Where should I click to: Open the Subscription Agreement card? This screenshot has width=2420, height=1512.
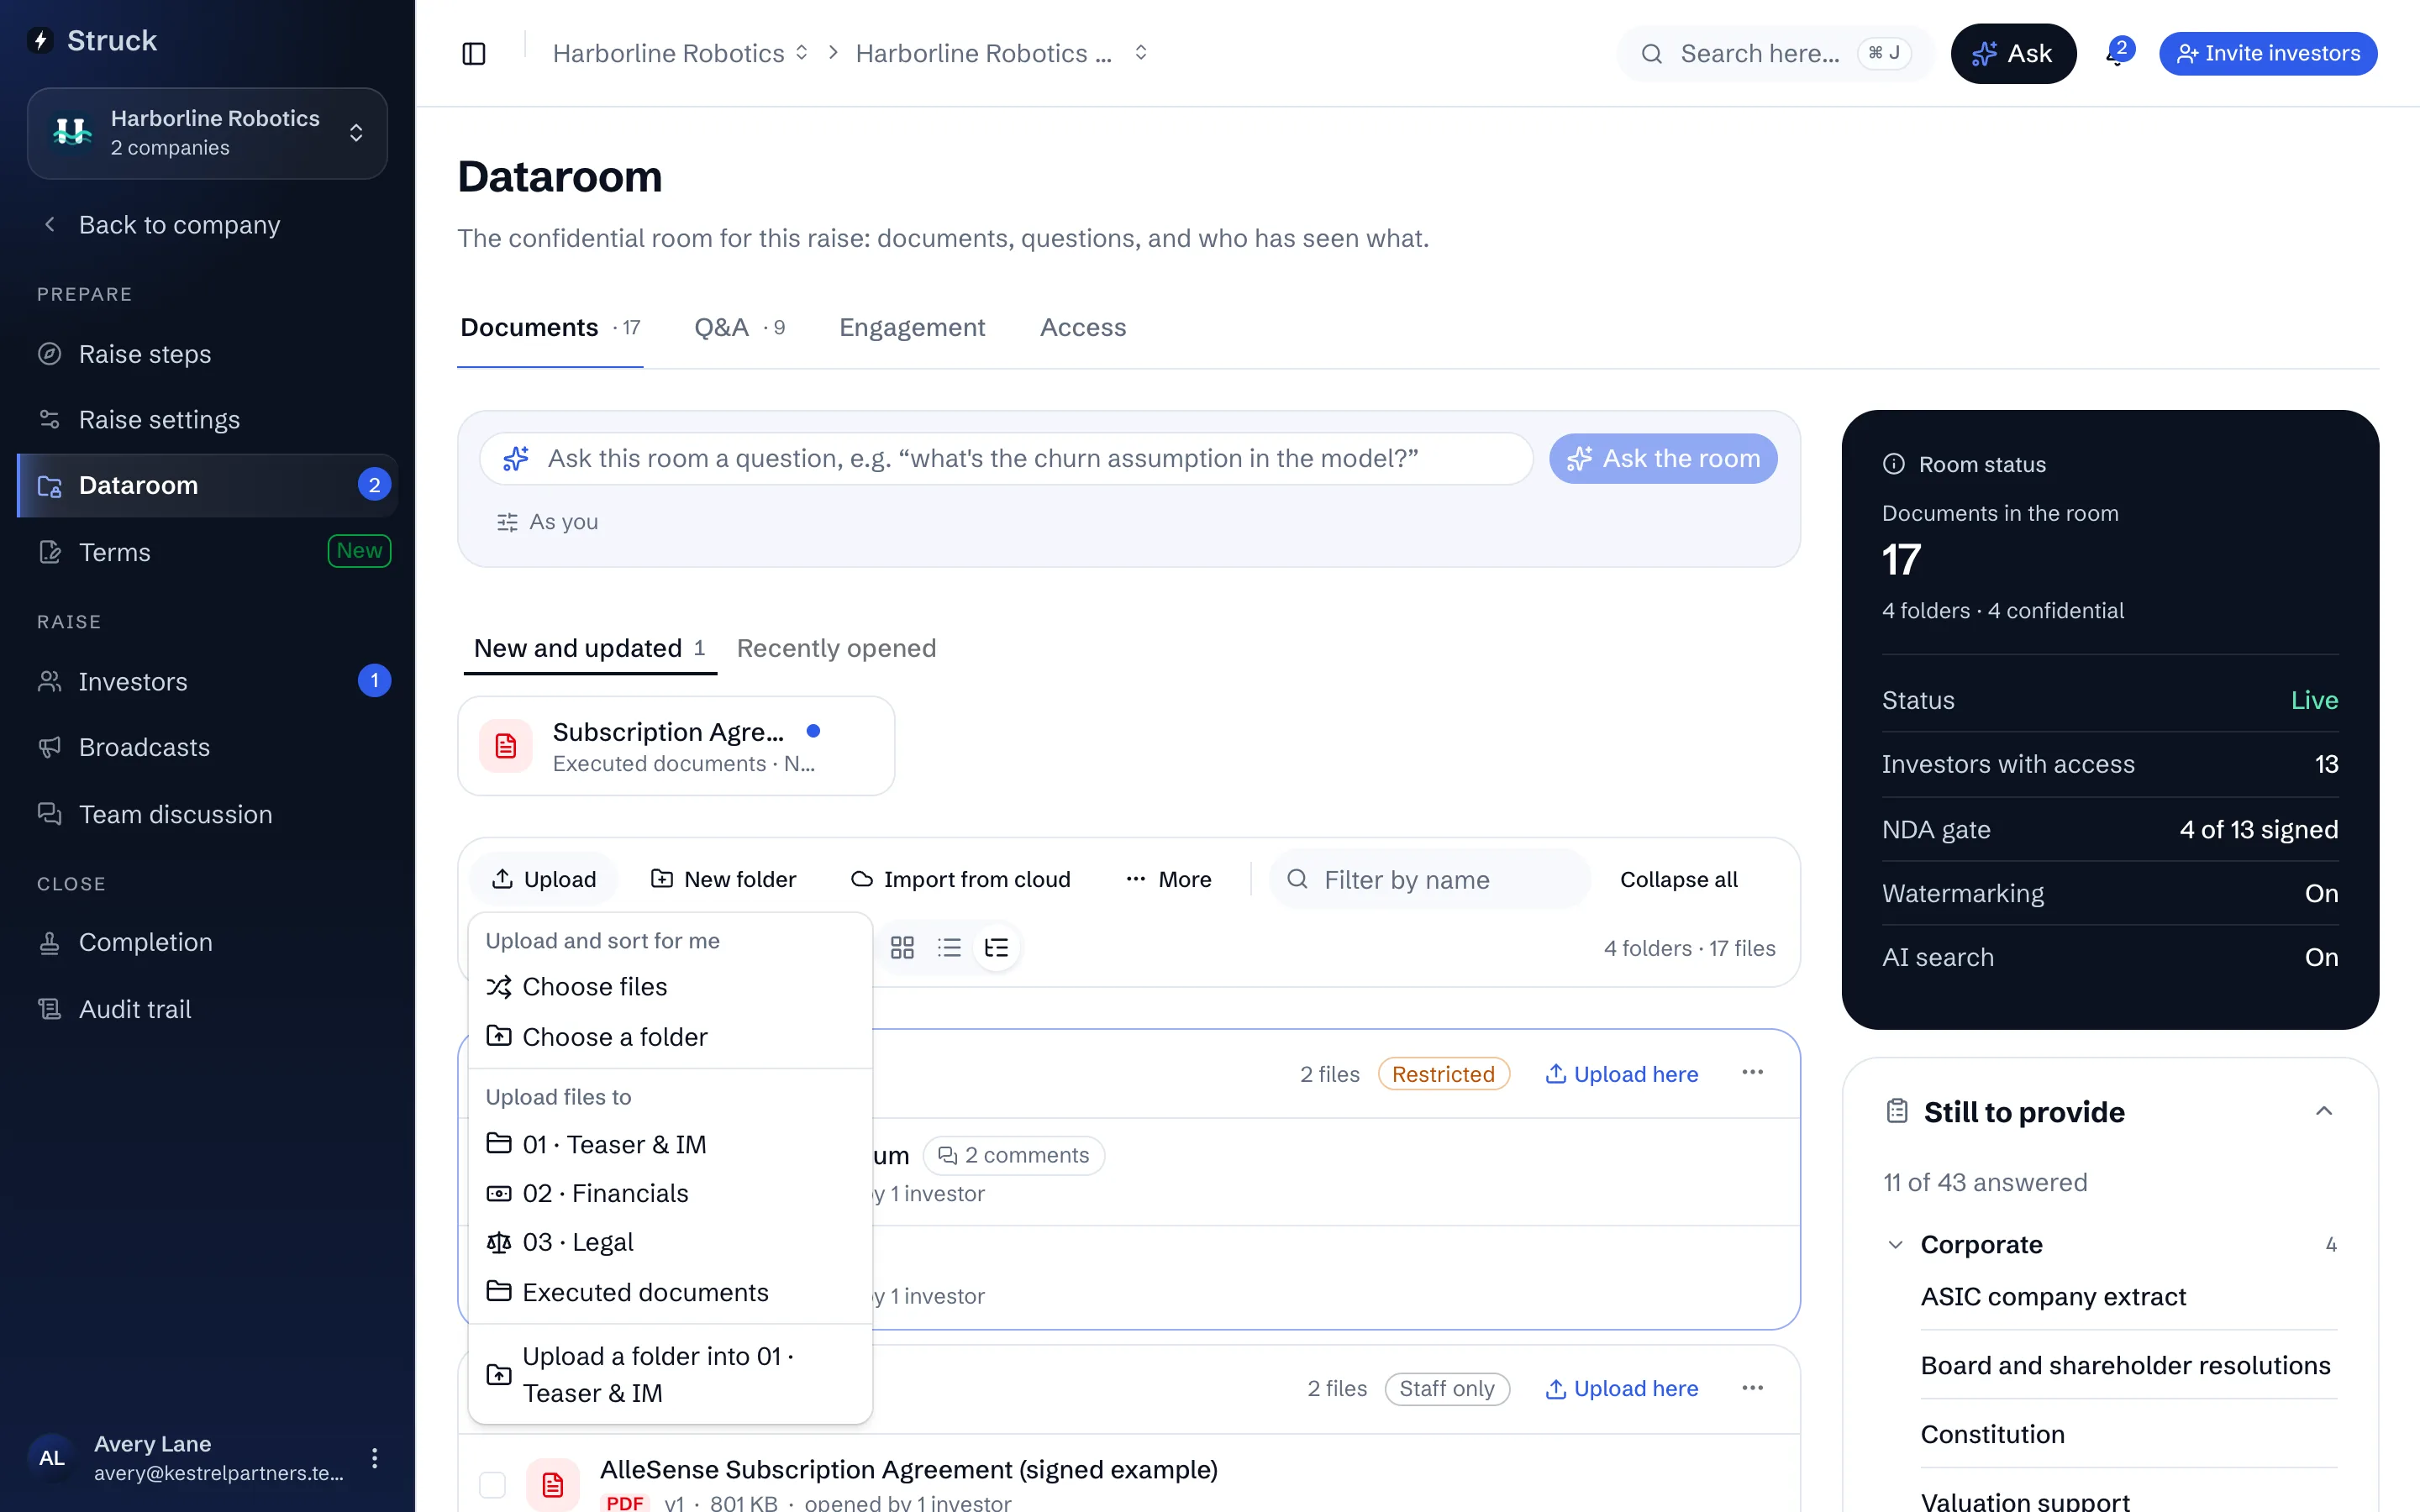tap(676, 746)
